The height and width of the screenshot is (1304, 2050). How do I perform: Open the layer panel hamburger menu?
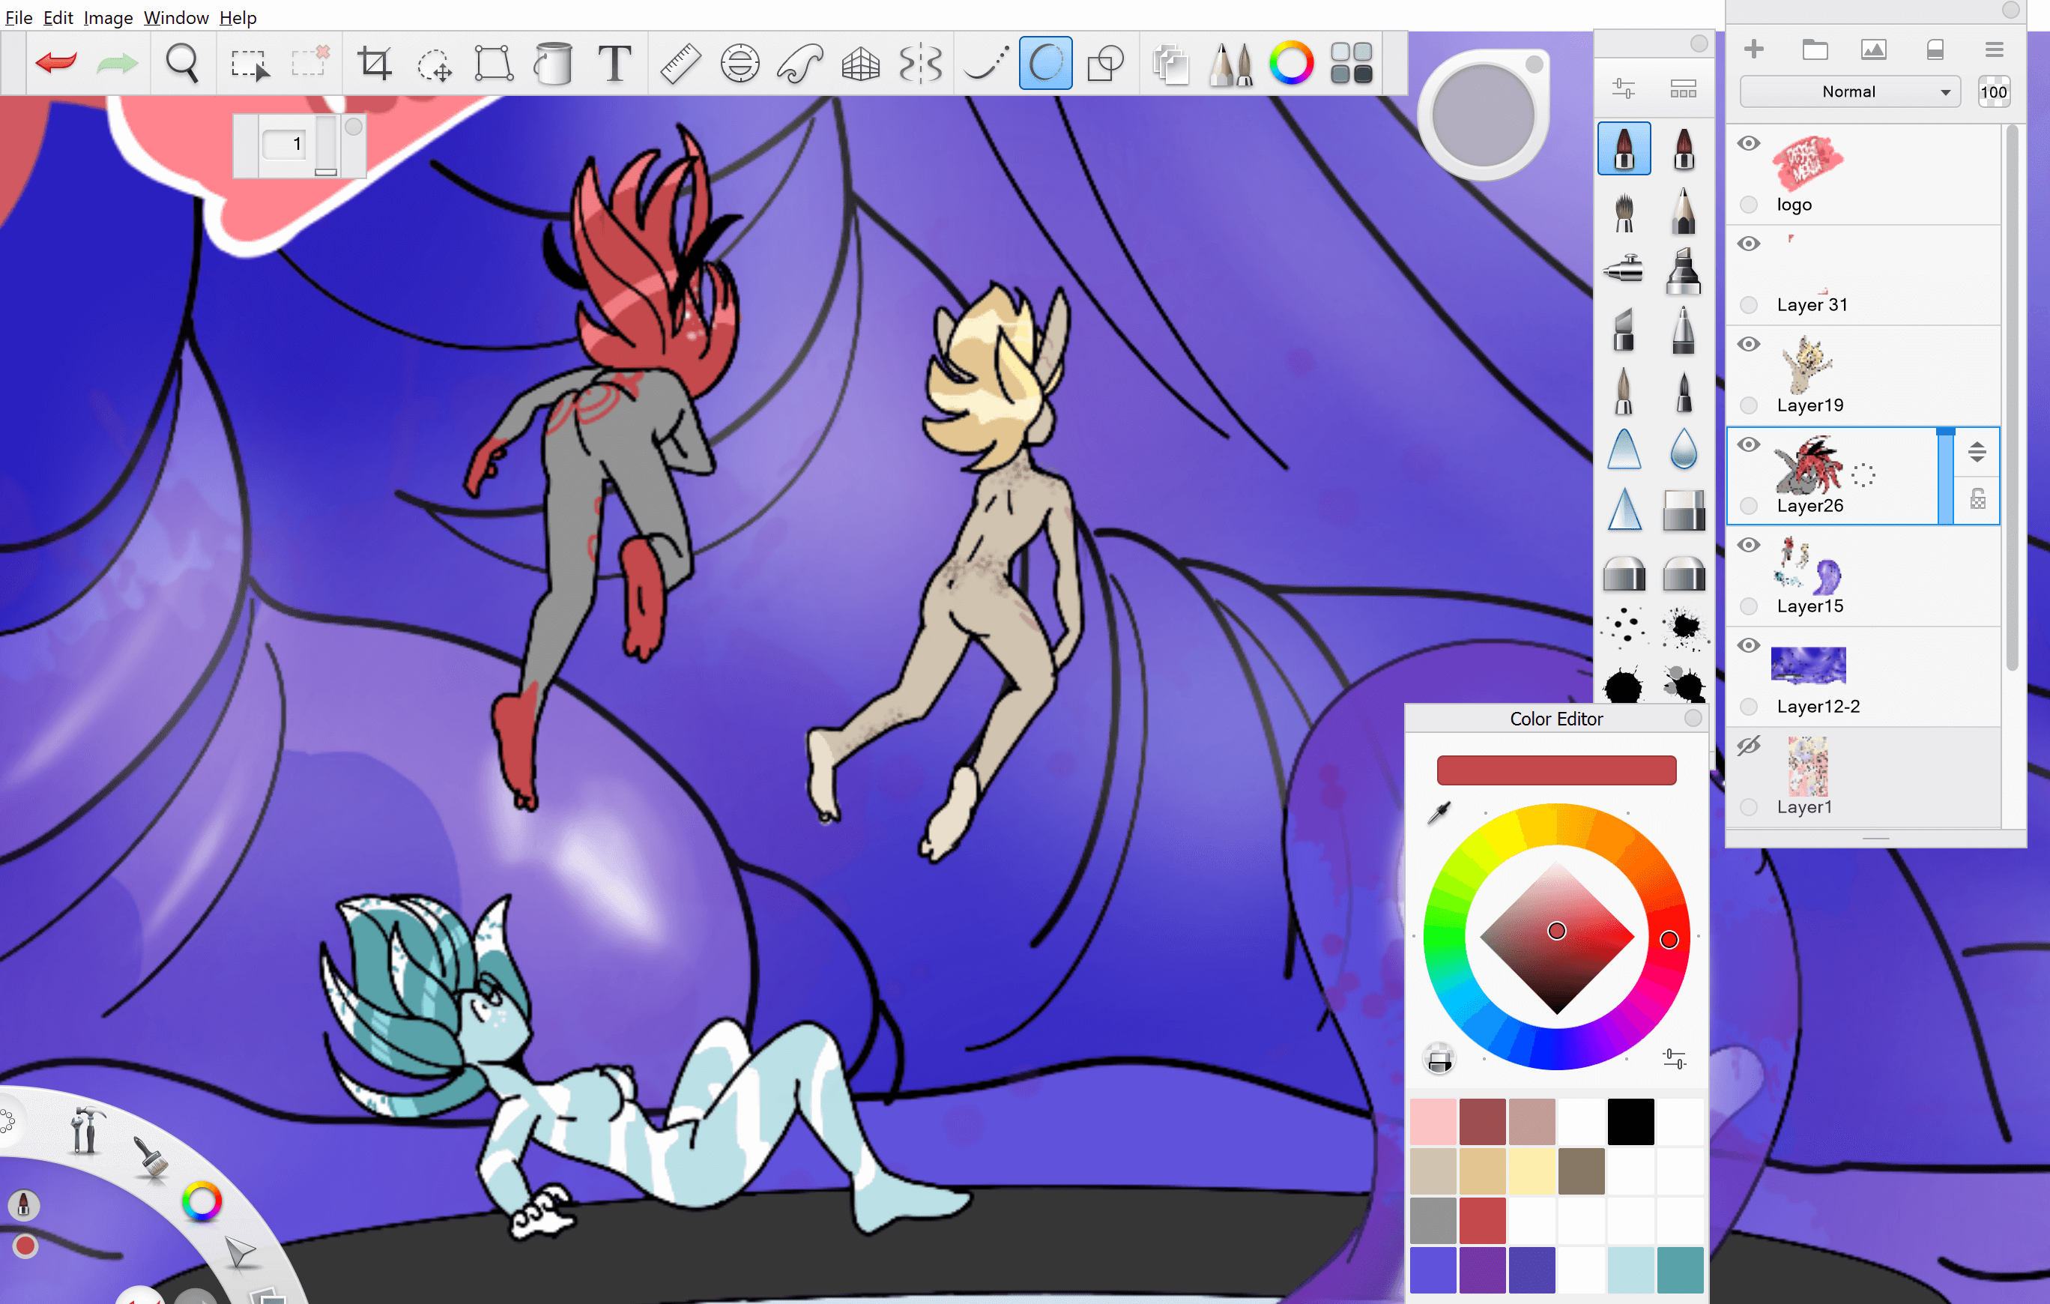[x=1994, y=50]
